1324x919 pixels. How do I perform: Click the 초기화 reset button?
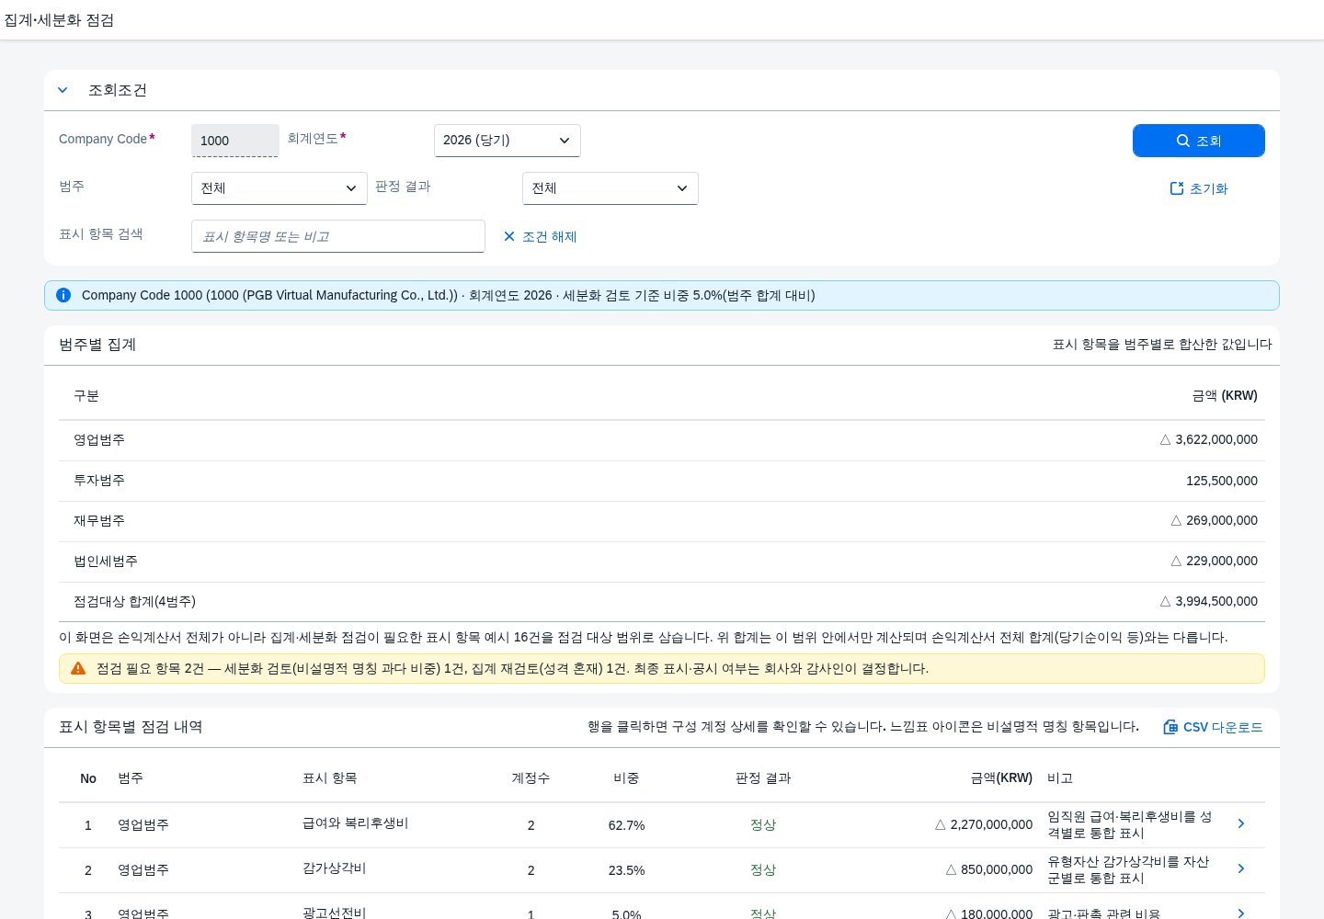tap(1198, 188)
